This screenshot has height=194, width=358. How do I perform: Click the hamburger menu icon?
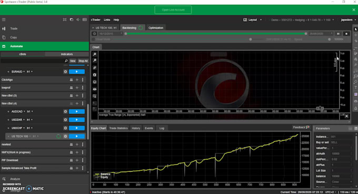coord(4,19)
